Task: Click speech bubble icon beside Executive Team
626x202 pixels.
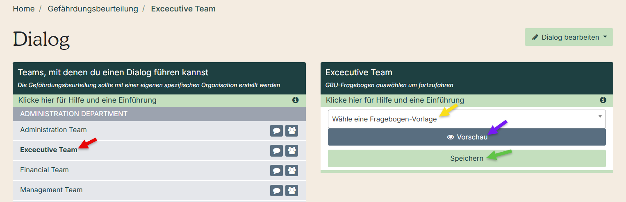Action: coord(277,151)
